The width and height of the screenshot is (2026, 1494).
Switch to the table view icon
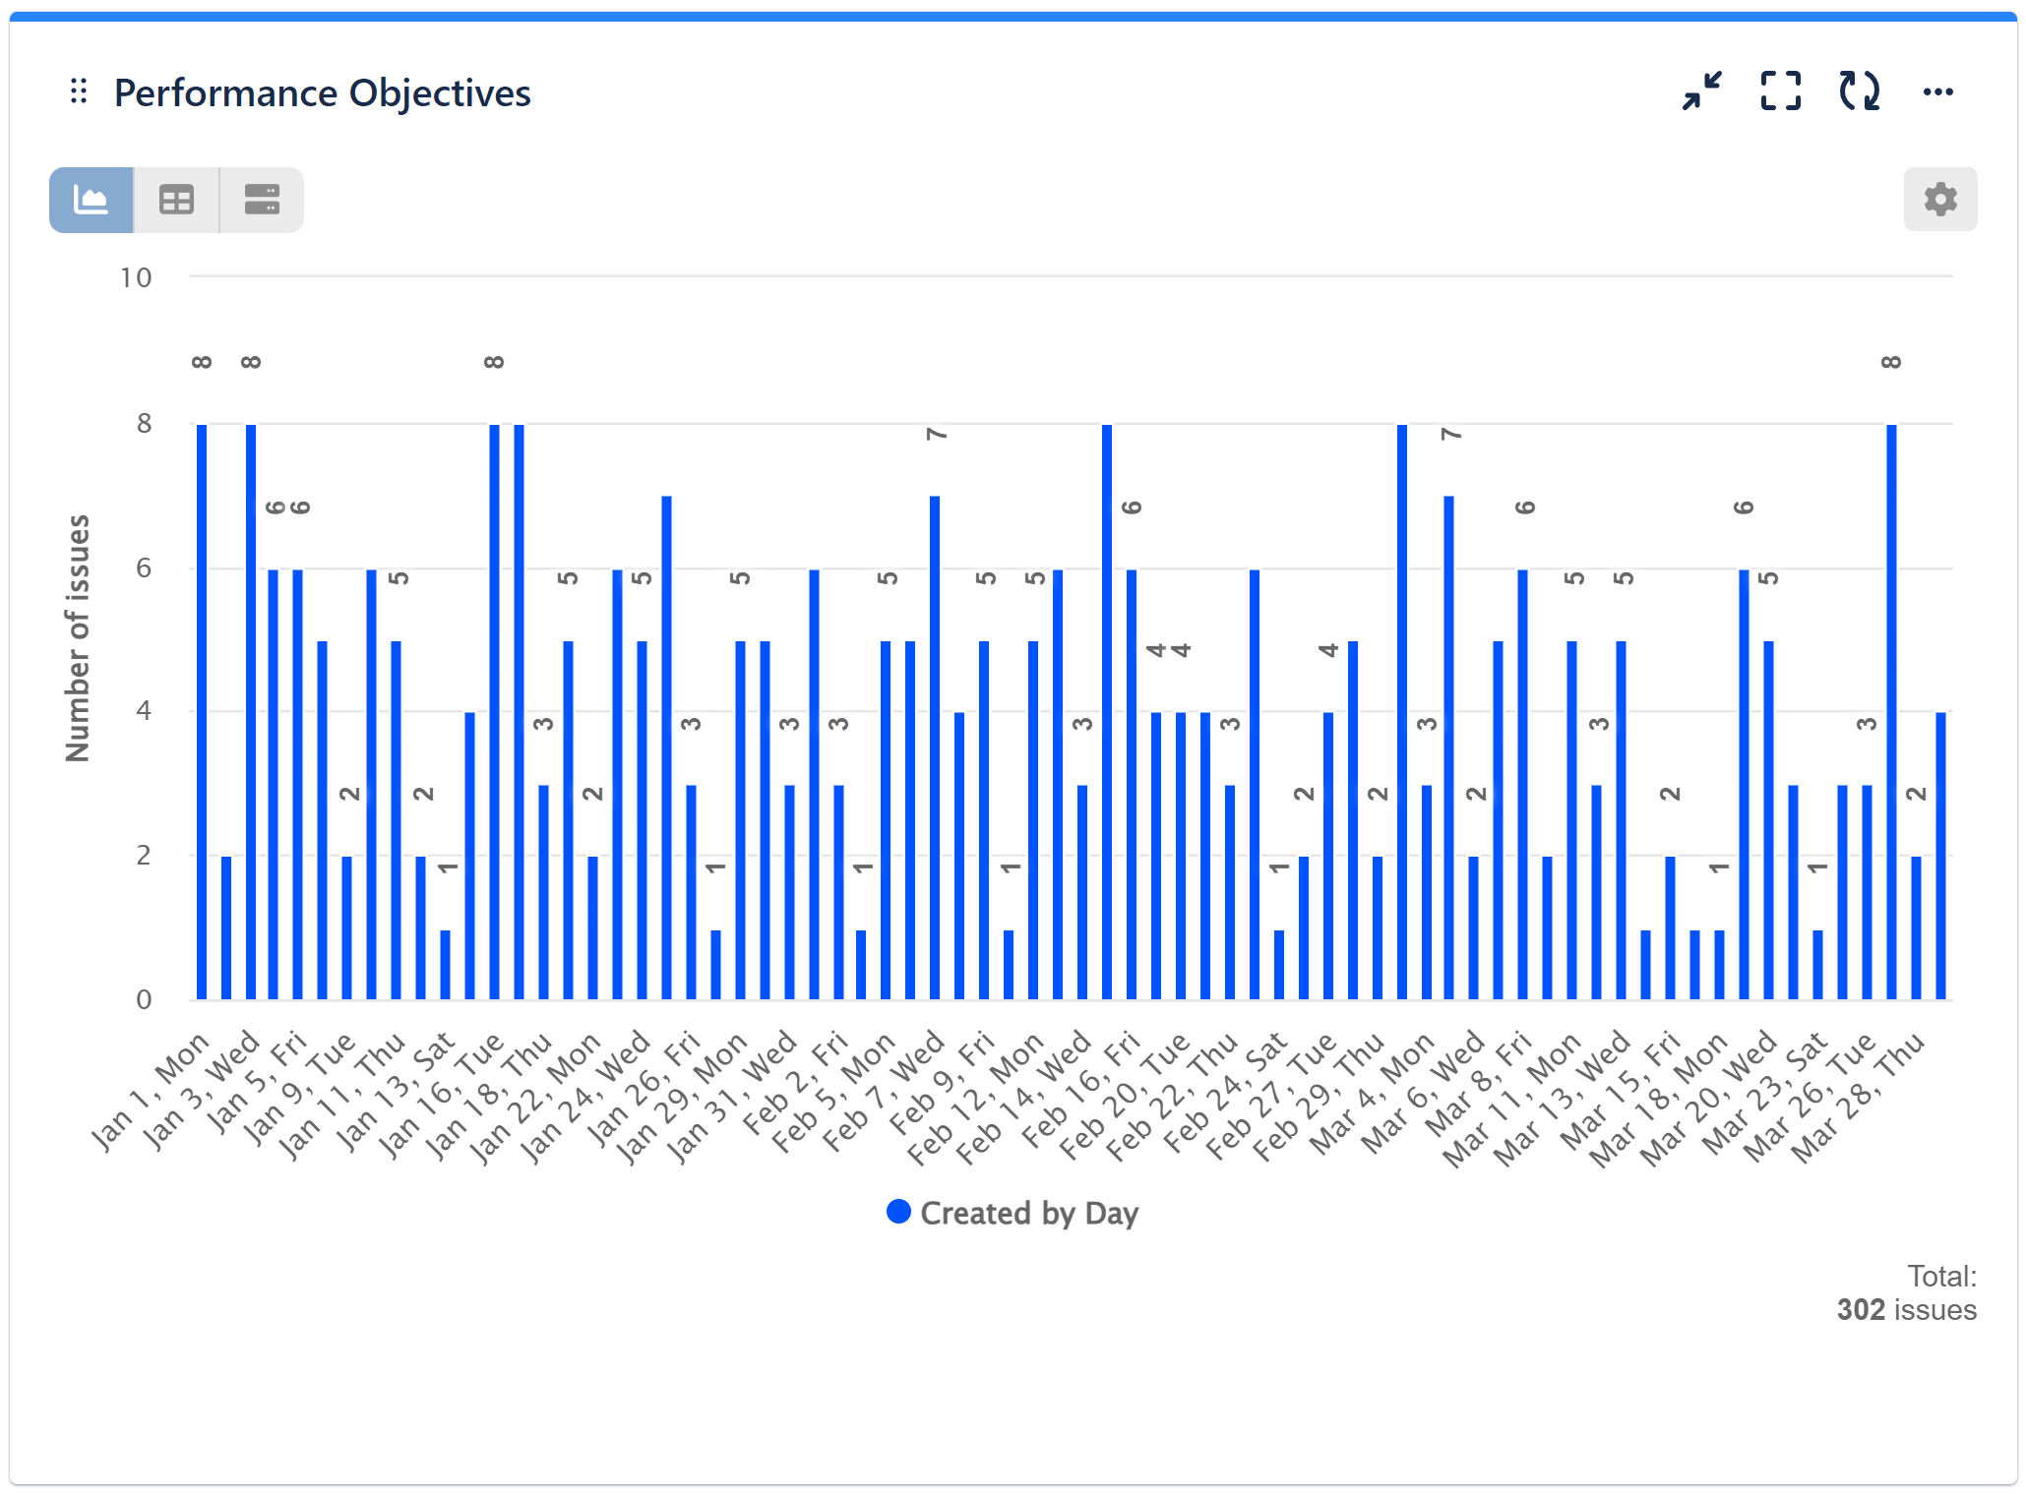pos(175,200)
